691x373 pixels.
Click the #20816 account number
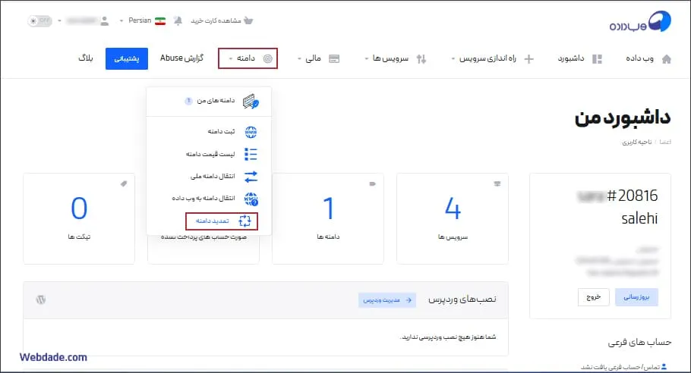pyautogui.click(x=632, y=196)
